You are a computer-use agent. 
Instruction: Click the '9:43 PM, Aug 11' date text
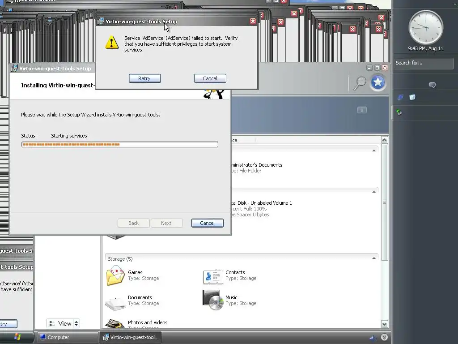[x=426, y=48]
